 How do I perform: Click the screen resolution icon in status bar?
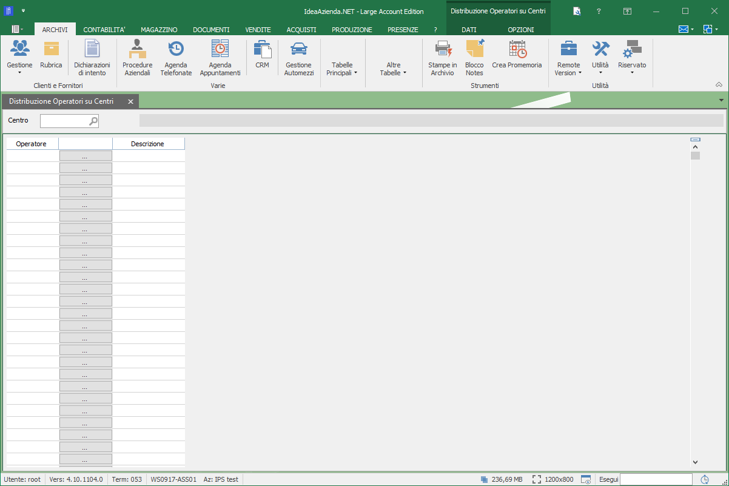(x=537, y=479)
